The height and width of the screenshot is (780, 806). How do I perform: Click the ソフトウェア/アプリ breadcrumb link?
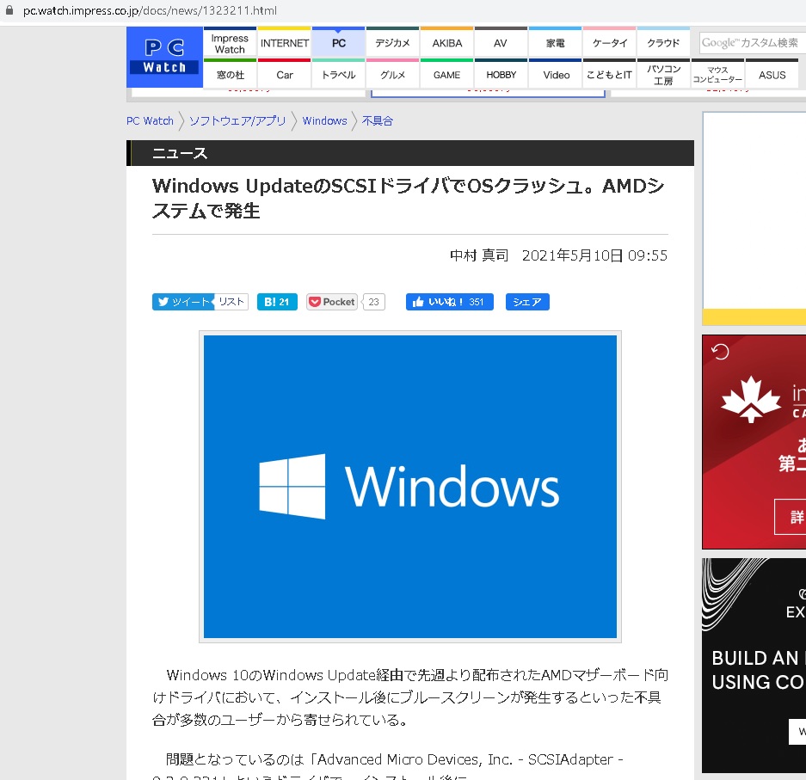click(237, 120)
